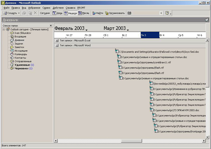Collapse the Microsoft Word entry type group
The image size is (211, 149).
click(x=57, y=45)
